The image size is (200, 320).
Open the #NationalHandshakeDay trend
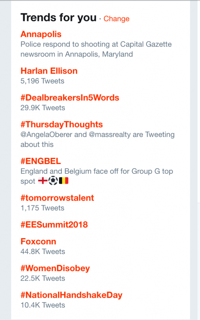[x=71, y=295]
